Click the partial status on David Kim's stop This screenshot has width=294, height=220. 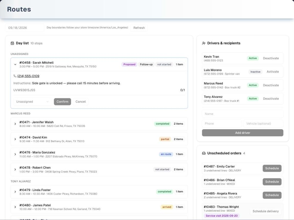(165, 139)
